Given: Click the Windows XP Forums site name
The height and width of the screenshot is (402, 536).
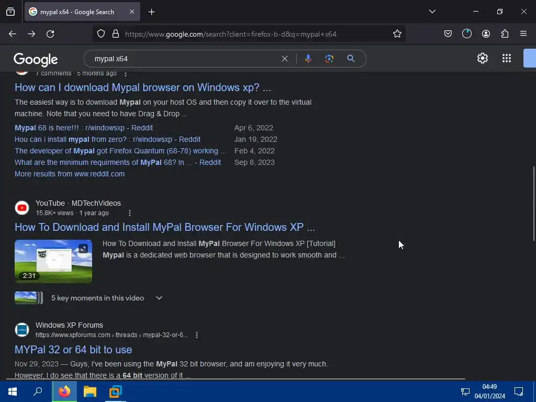Looking at the screenshot, I should (x=69, y=325).
